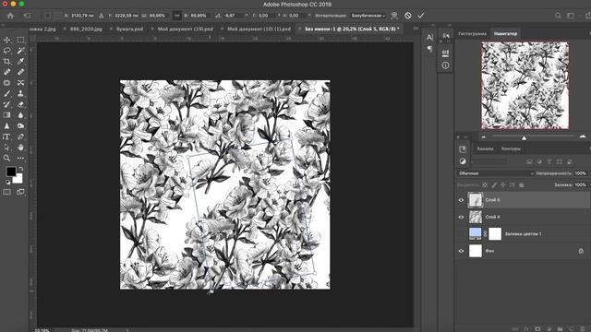The image size is (591, 332).
Task: Swap foreground and background colors arrow
Action: coord(21,169)
